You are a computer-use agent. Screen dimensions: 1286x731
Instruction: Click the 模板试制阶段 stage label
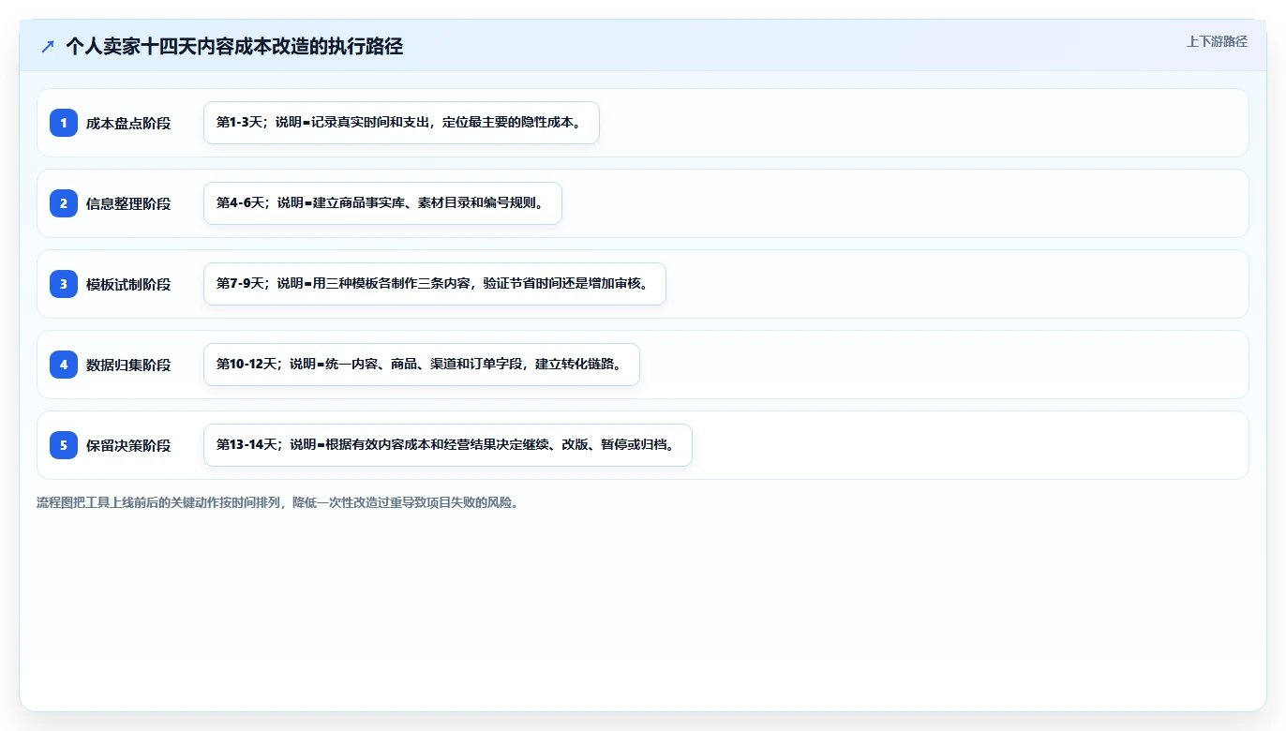coord(128,284)
